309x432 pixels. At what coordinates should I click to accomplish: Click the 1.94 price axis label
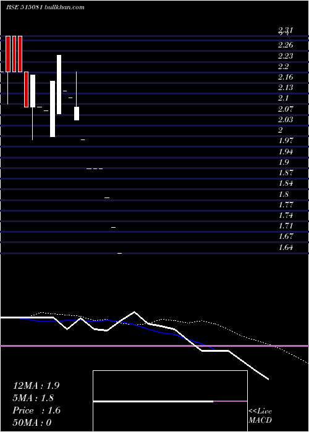coord(286,152)
